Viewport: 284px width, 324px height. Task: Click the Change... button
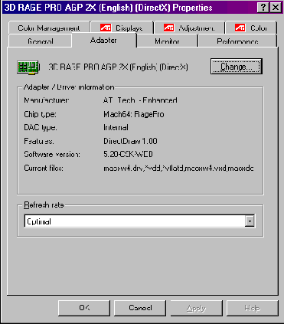[x=237, y=67]
